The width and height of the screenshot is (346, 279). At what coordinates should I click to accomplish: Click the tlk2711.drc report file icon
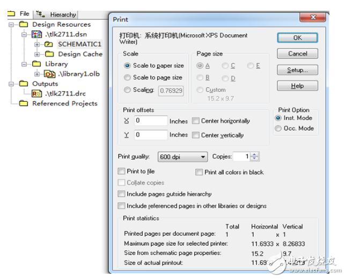(x=37, y=94)
